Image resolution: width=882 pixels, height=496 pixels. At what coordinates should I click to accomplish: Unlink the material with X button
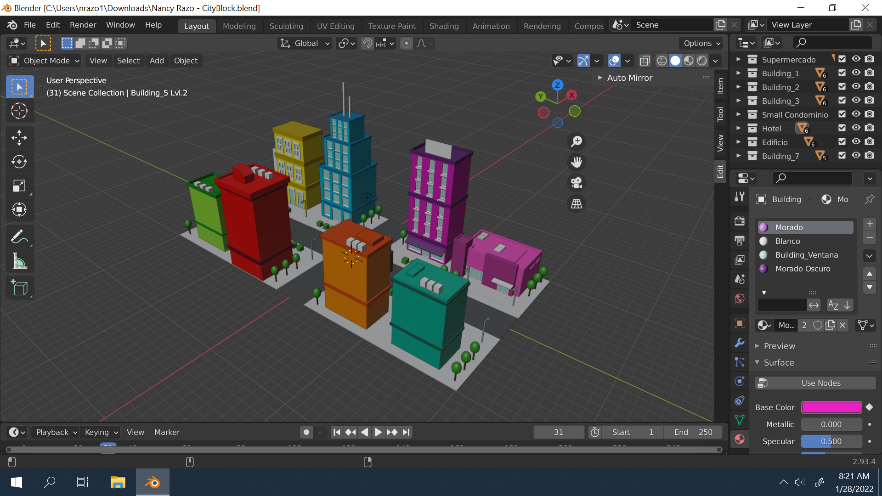point(842,325)
